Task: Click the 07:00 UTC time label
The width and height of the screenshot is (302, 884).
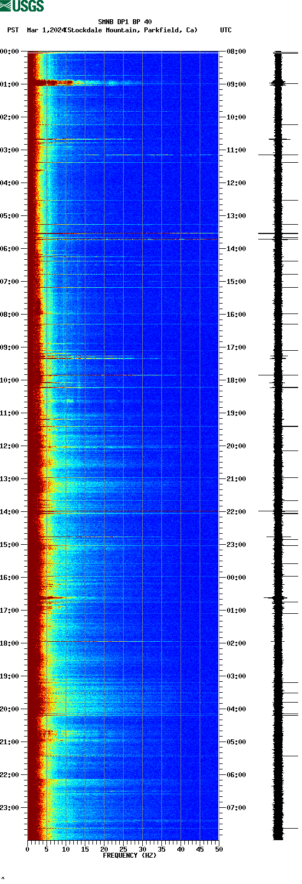Action: 236,808
